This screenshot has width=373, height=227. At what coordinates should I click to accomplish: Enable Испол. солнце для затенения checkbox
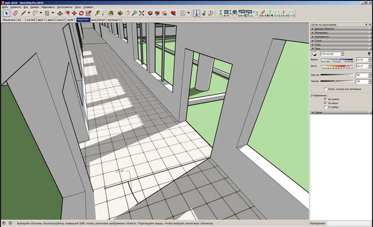[x=326, y=89]
